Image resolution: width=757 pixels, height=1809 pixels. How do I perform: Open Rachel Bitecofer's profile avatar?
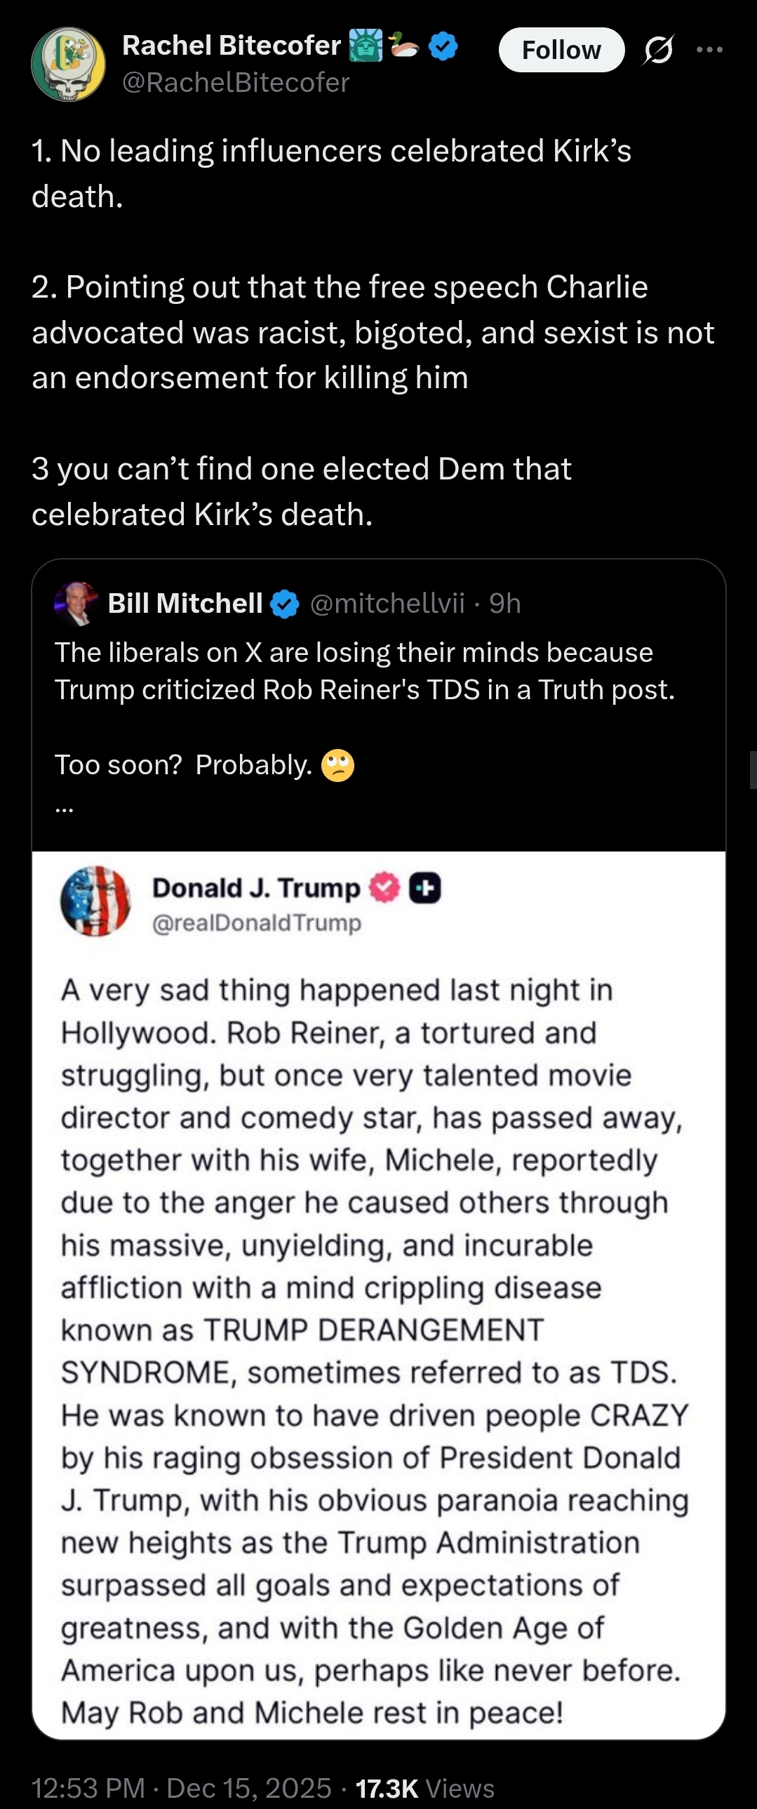(69, 65)
